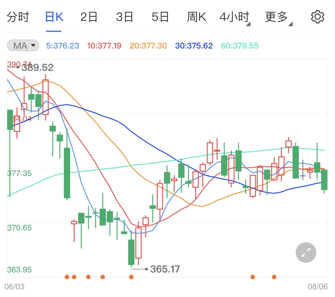Screen dimensions: 335x297
Task: Click the 377.35 price axis label
Action: (x=19, y=173)
